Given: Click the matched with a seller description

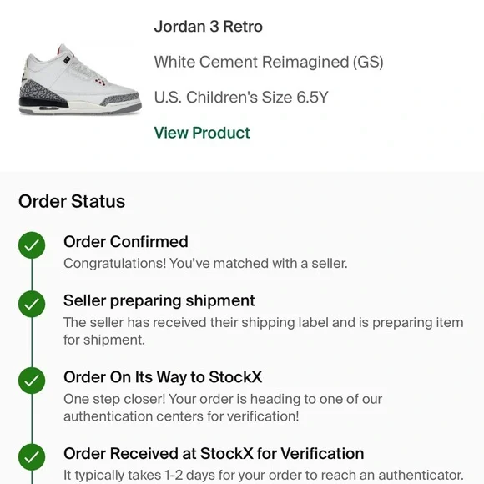Looking at the screenshot, I should pyautogui.click(x=205, y=264).
